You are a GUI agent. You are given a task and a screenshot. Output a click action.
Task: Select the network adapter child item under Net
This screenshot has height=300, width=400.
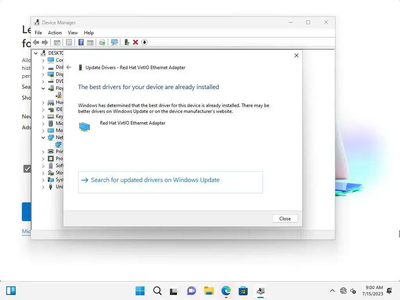[x=59, y=145]
